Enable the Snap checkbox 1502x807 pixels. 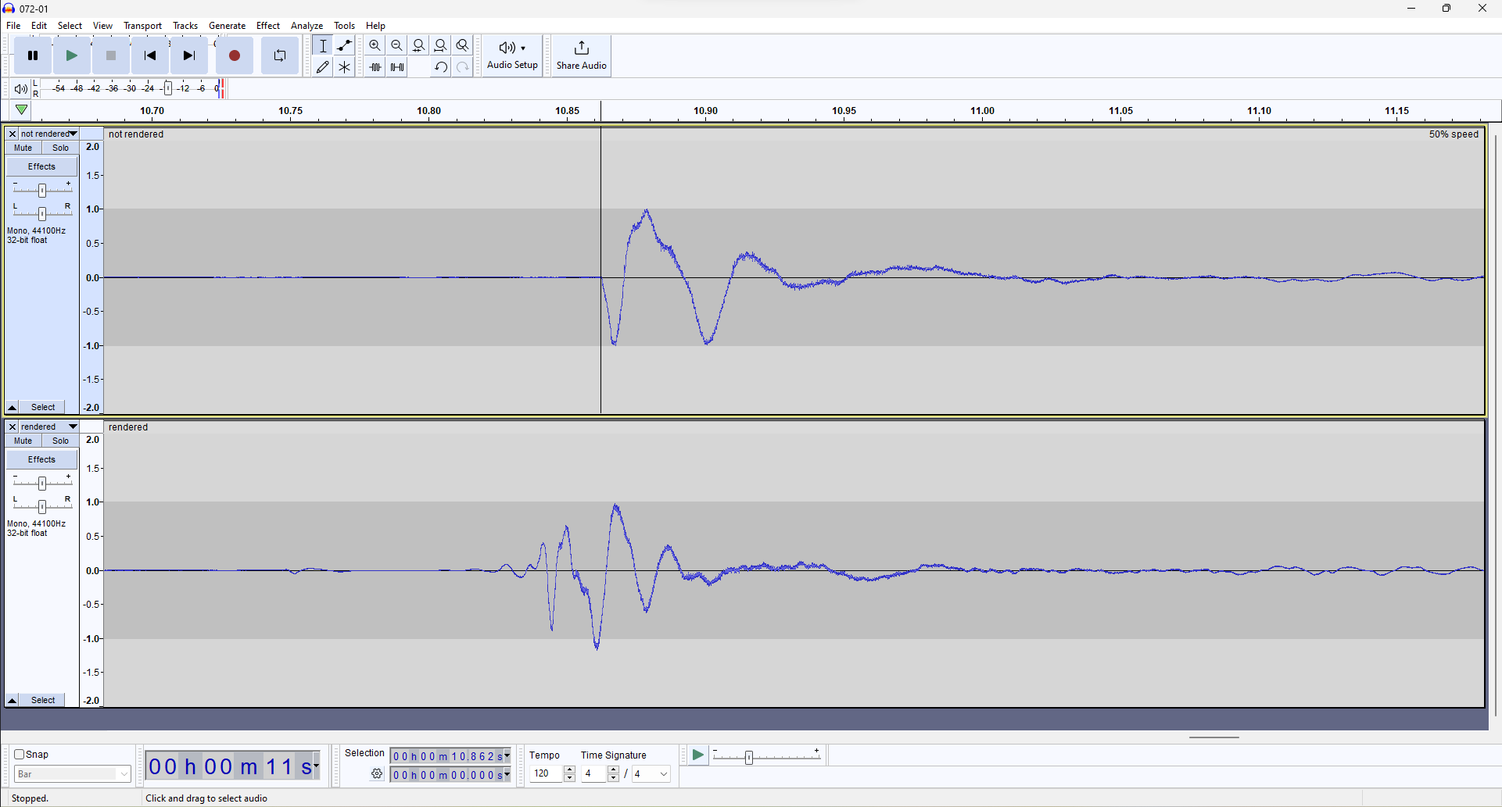coord(19,754)
